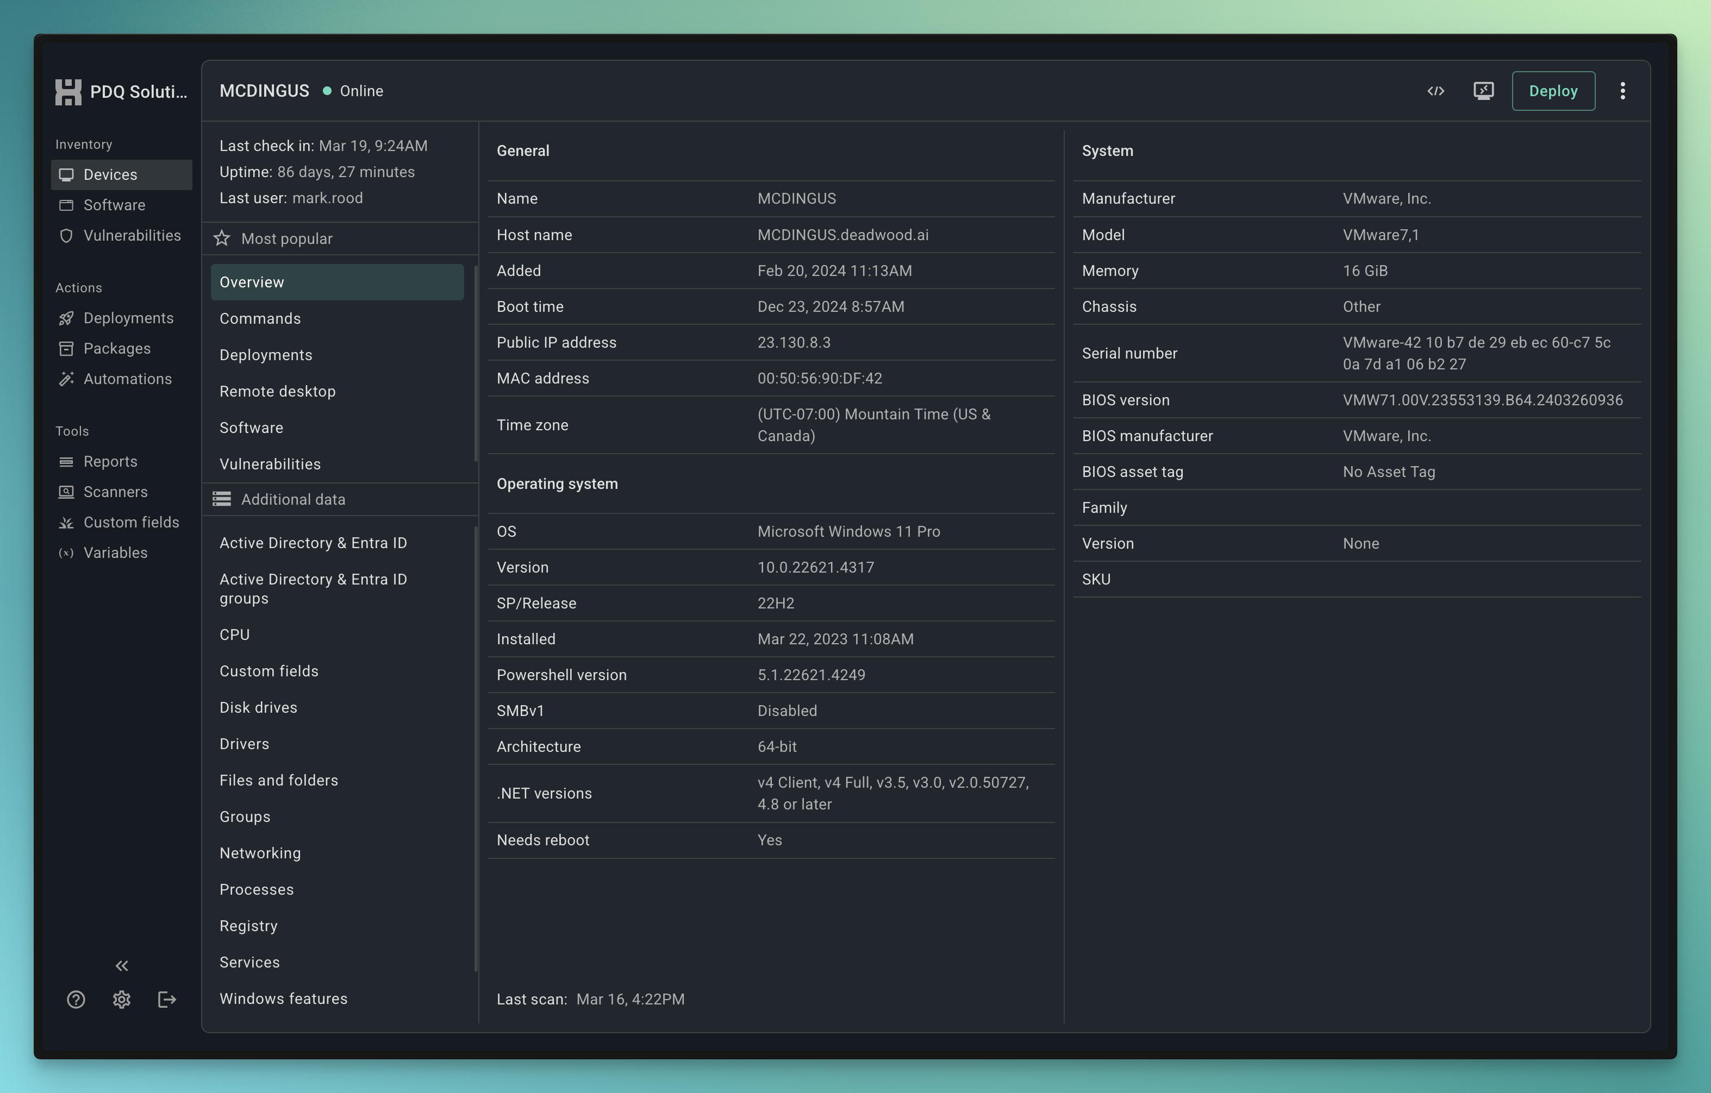Click the Deploy button
Screen dimensions: 1711x1093
point(1553,91)
